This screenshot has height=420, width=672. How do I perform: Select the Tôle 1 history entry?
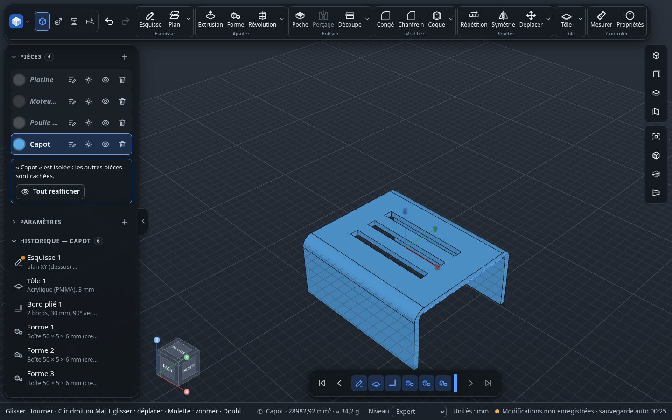71,285
